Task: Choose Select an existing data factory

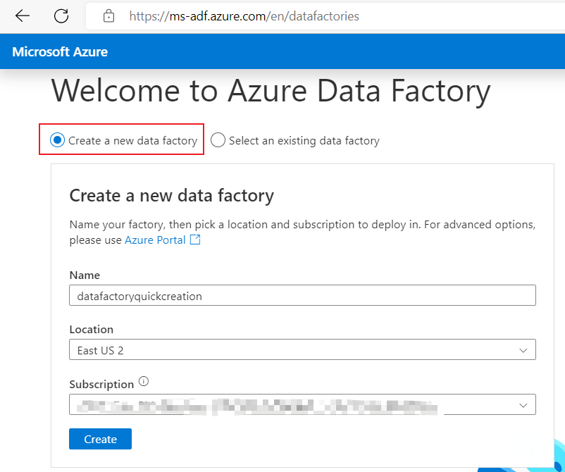Action: (x=218, y=140)
